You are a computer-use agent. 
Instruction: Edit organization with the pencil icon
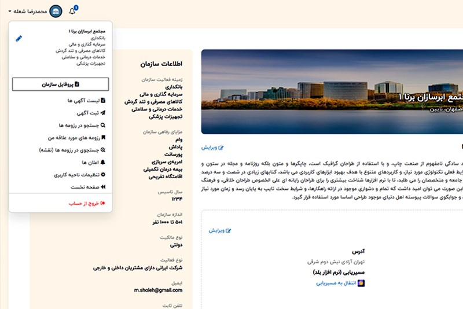tap(19, 38)
